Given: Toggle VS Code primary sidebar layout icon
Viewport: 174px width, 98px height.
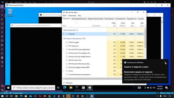Looking at the screenshot, I should (x=145, y=2).
